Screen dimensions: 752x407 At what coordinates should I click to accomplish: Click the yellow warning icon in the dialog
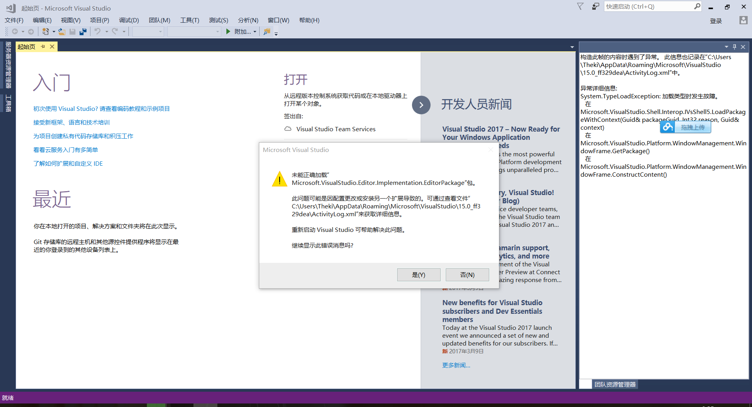(280, 179)
